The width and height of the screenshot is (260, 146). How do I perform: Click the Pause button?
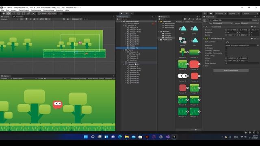(x=126, y=13)
